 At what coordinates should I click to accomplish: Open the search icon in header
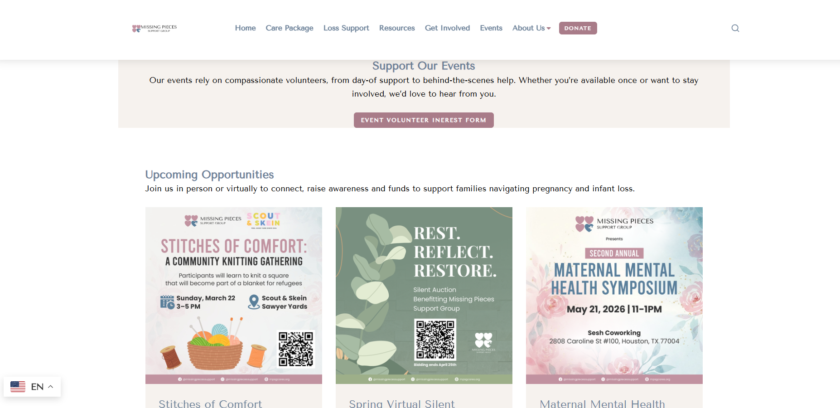click(x=735, y=28)
